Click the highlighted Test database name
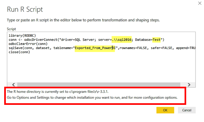The height and width of the screenshot is (122, 204). click(156, 40)
